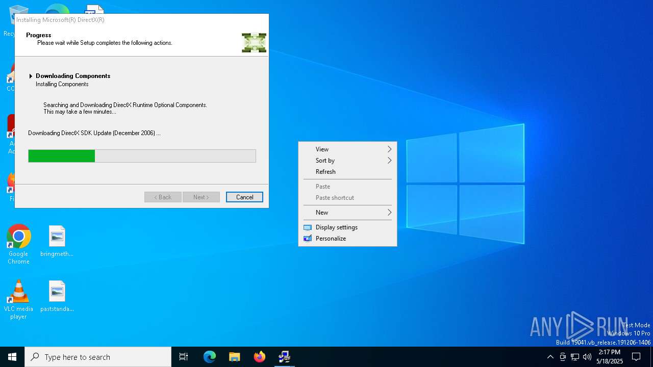653x367 pixels.
Task: Click the Downloading DirectX SDK Update status text
Action: (94, 133)
